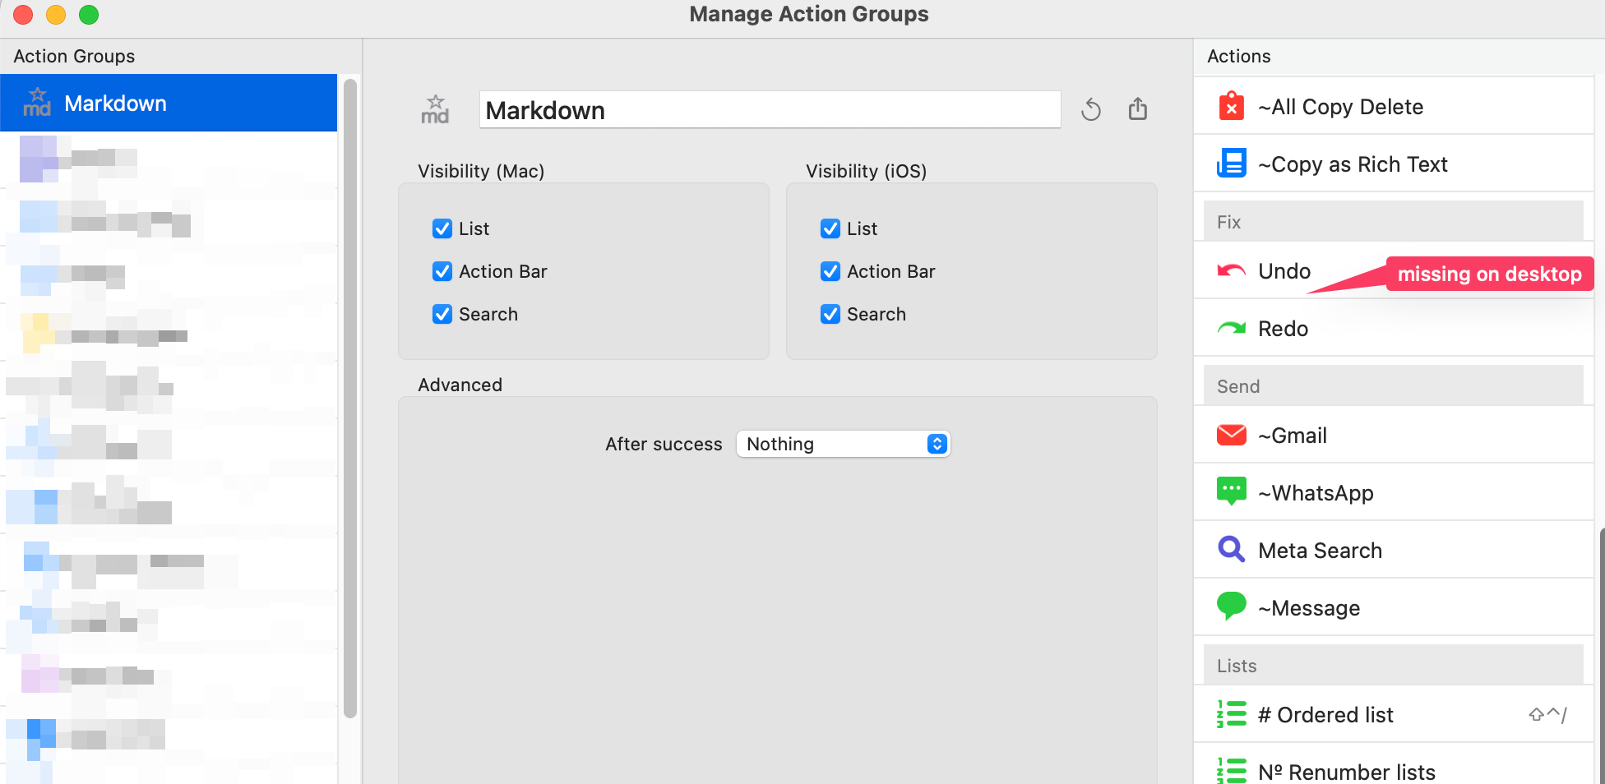Click the Meta Search magnifier icon
This screenshot has height=784, width=1605.
pos(1231,549)
